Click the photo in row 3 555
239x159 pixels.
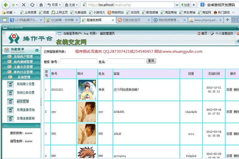point(87,134)
